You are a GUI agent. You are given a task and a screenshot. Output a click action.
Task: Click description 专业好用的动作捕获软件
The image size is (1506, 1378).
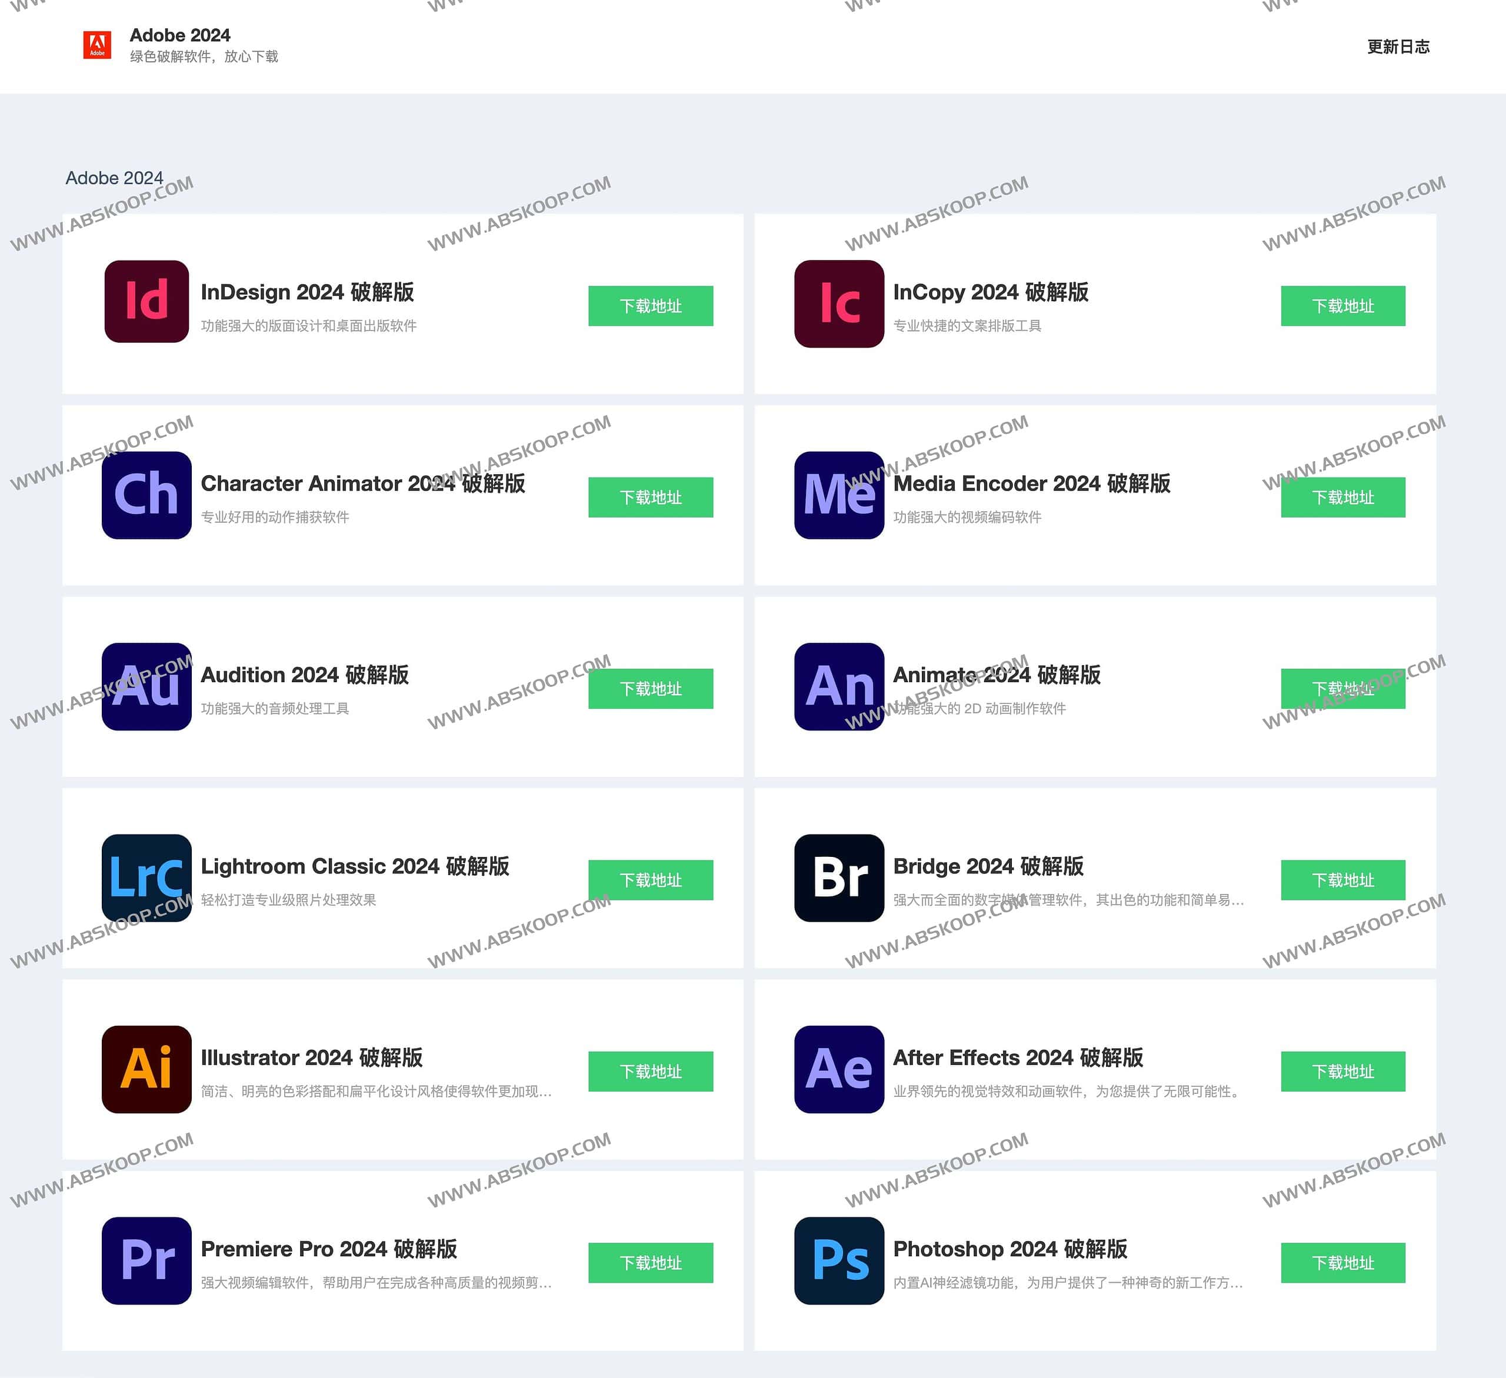click(x=274, y=517)
